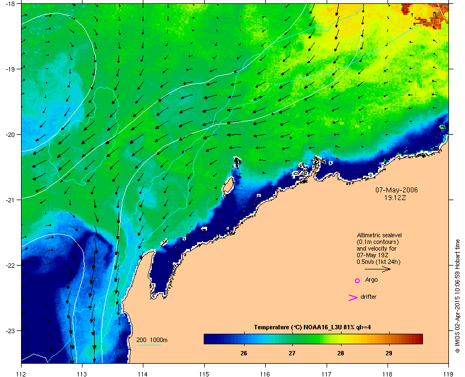Click the 28 tick on the color bar
Screen dimensions: 465x377
coord(340,353)
